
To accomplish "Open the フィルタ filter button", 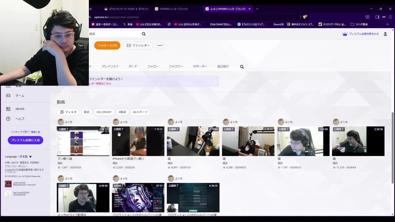I will pos(68,112).
